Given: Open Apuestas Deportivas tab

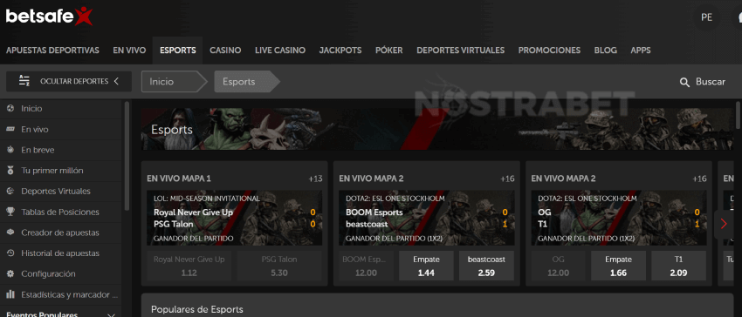Looking at the screenshot, I should tap(52, 51).
